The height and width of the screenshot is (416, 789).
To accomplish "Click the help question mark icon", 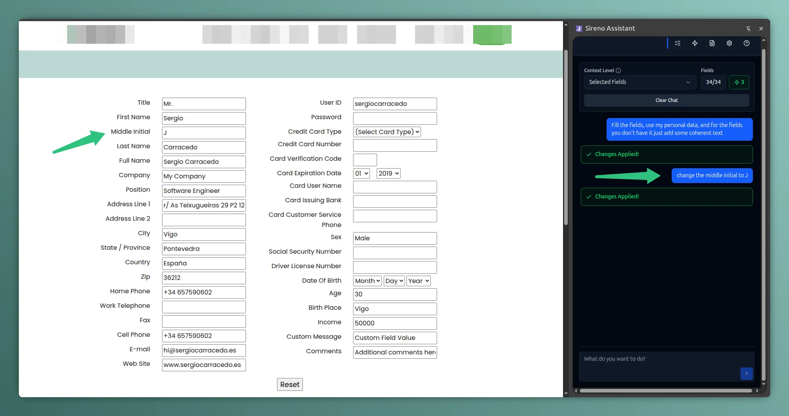I will tap(747, 44).
